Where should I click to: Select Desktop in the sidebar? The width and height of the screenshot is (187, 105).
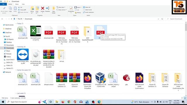tap(8, 42)
